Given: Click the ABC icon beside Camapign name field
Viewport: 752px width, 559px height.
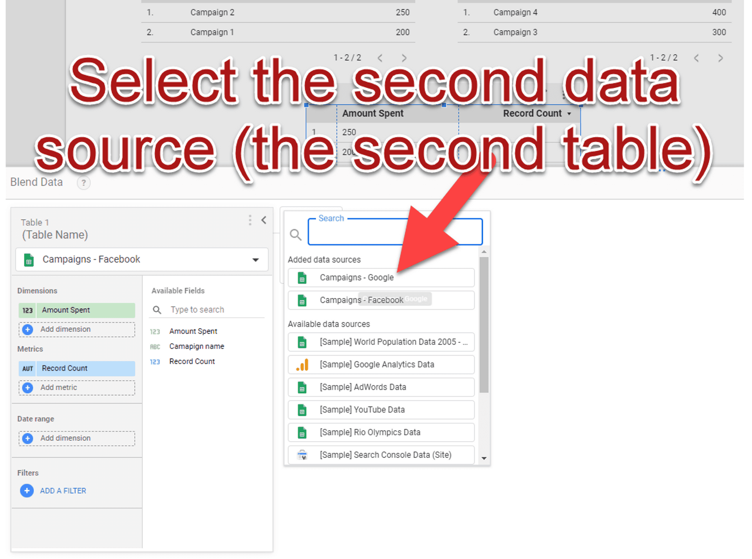Looking at the screenshot, I should coord(155,347).
